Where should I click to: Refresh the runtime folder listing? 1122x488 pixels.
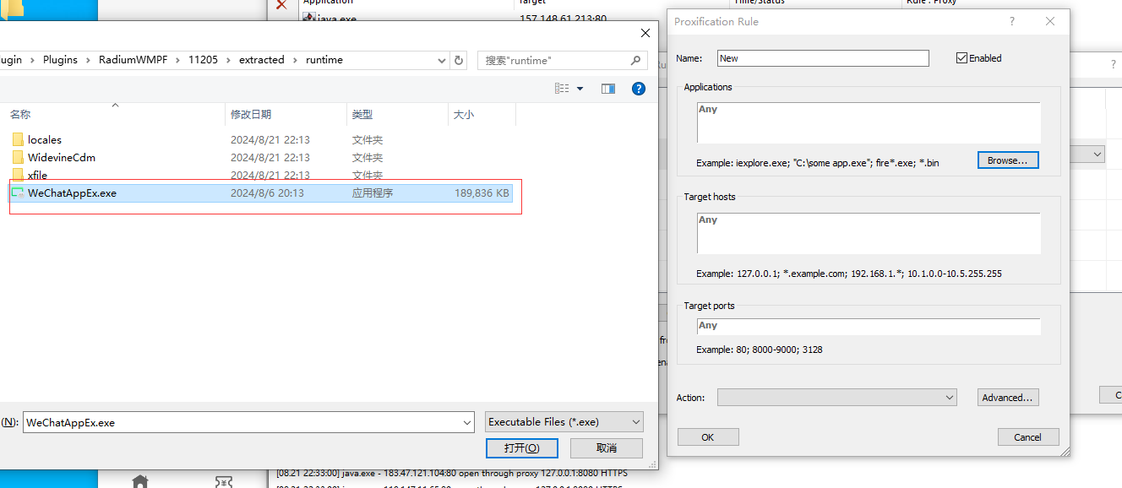[459, 60]
